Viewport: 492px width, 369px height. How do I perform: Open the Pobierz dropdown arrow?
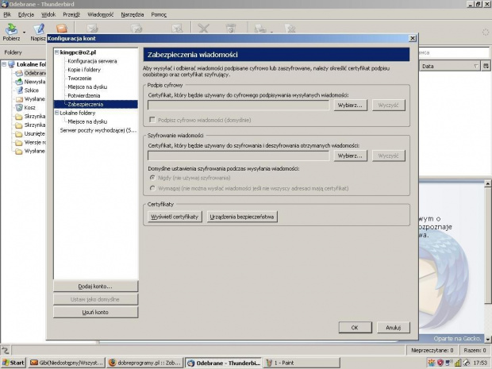coord(24,32)
